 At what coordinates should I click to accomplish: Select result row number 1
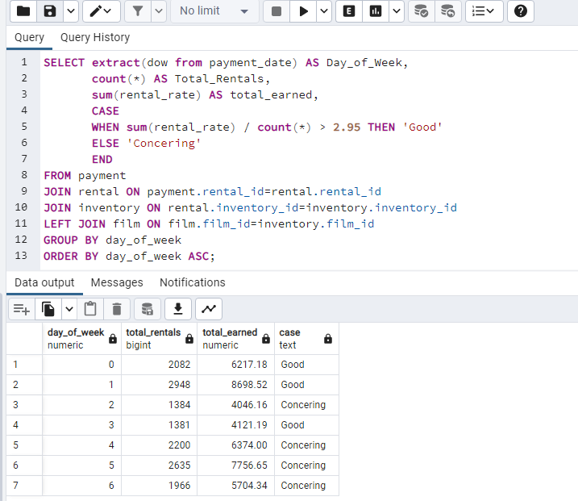click(x=24, y=365)
